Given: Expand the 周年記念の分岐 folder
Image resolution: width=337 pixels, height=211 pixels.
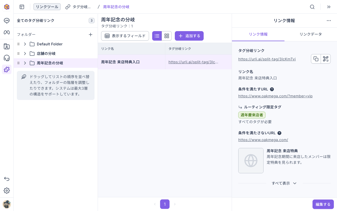Looking at the screenshot, I should [25, 63].
